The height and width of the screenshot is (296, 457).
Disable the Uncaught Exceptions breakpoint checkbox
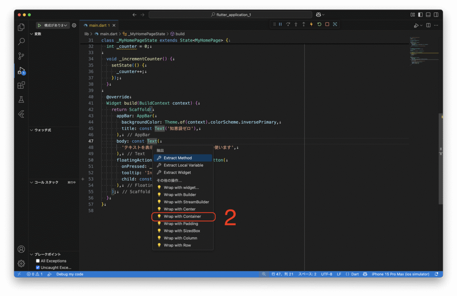(x=37, y=267)
